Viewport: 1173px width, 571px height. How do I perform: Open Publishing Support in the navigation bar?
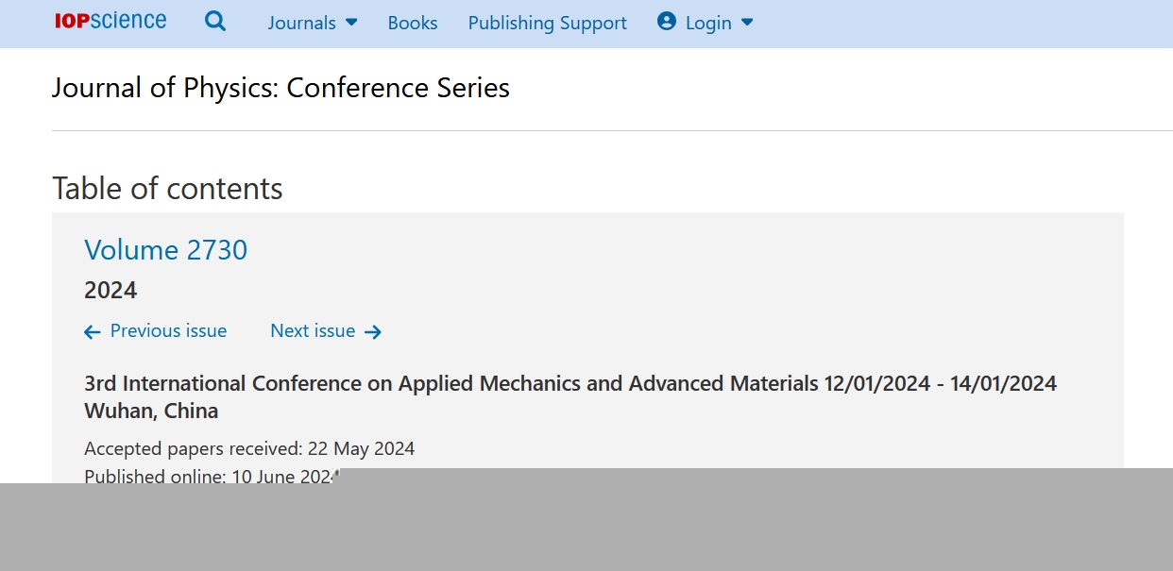point(548,23)
